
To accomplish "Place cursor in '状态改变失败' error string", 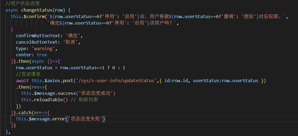I will [x=85, y=119].
